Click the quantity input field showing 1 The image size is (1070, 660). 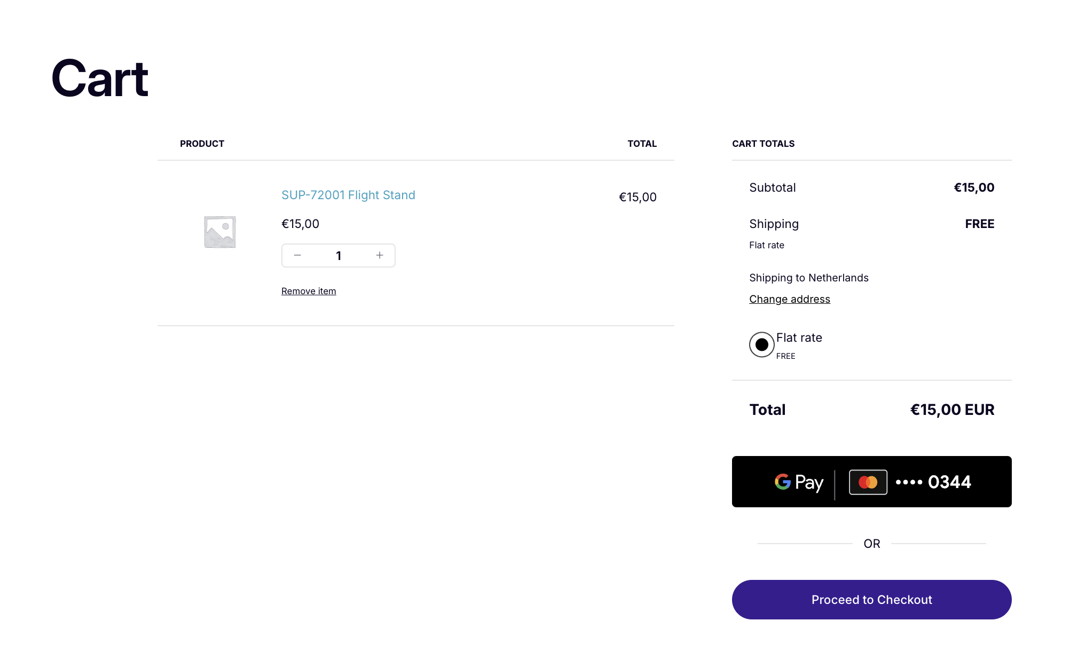(339, 255)
